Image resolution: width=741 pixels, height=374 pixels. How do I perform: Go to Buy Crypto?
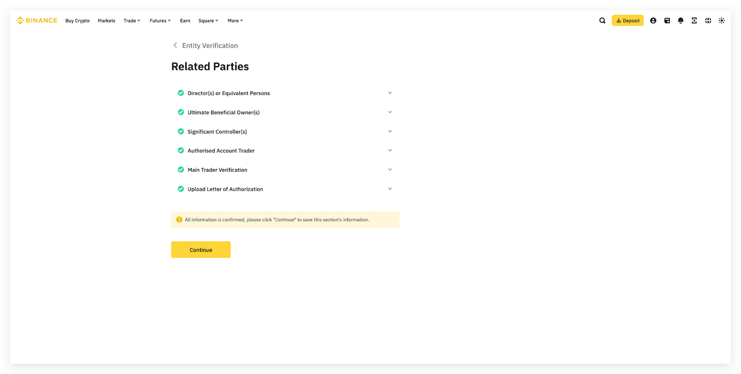click(x=77, y=21)
